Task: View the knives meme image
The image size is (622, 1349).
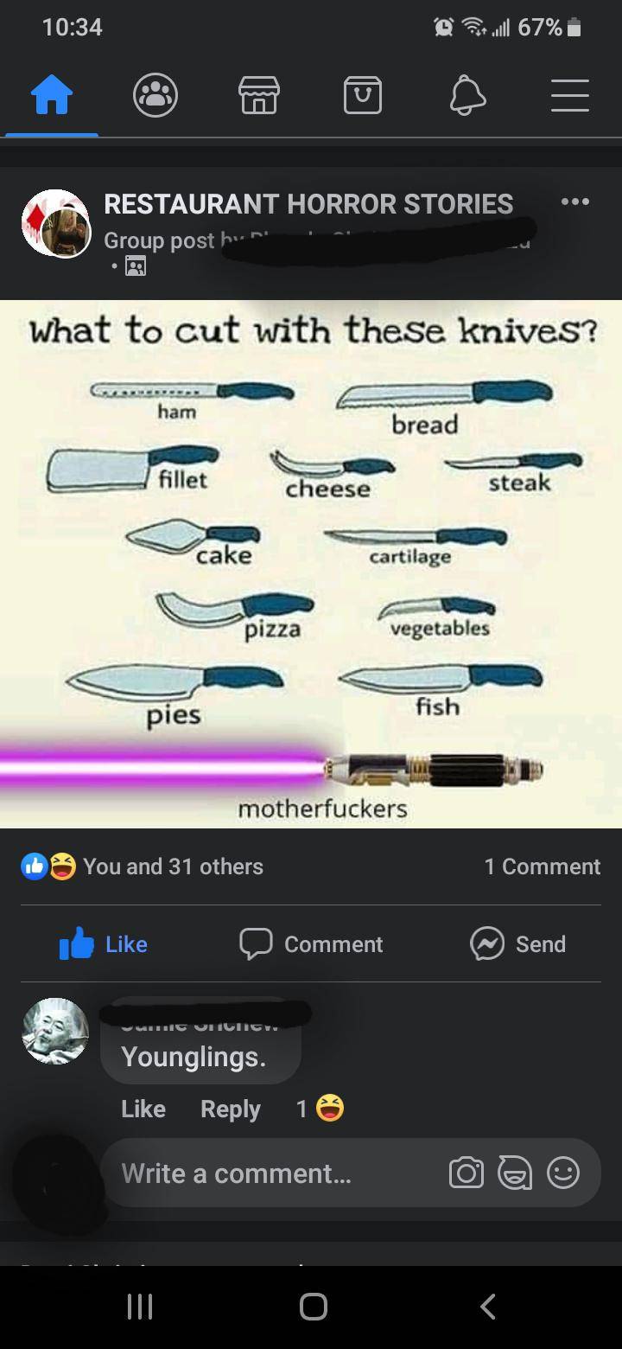Action: pos(311,564)
